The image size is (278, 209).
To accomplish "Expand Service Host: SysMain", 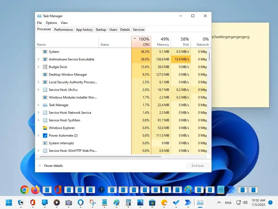I will click(x=39, y=120).
